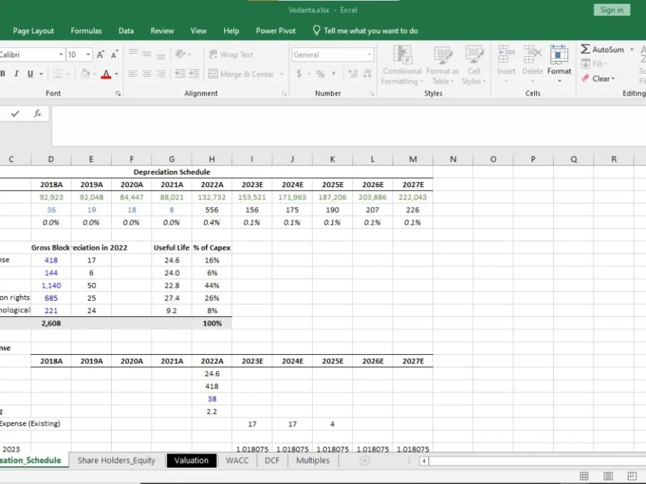Switch to the Formulas ribbon tab
646x484 pixels.
[x=86, y=30]
